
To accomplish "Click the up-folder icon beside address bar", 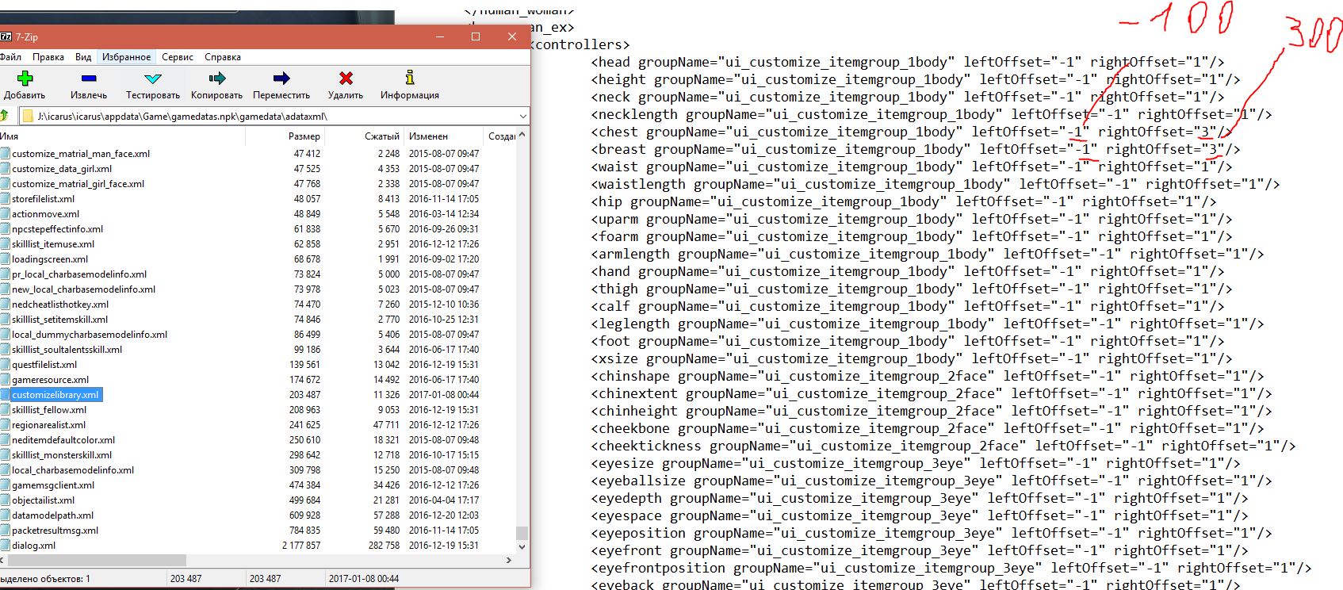I will [5, 116].
